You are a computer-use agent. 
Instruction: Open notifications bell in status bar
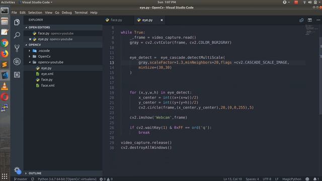click(316, 179)
